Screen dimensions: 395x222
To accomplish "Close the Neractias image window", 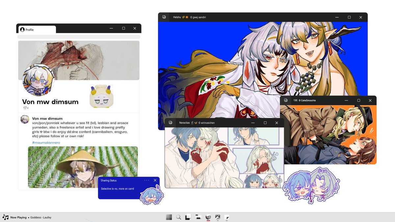I will click(276, 123).
